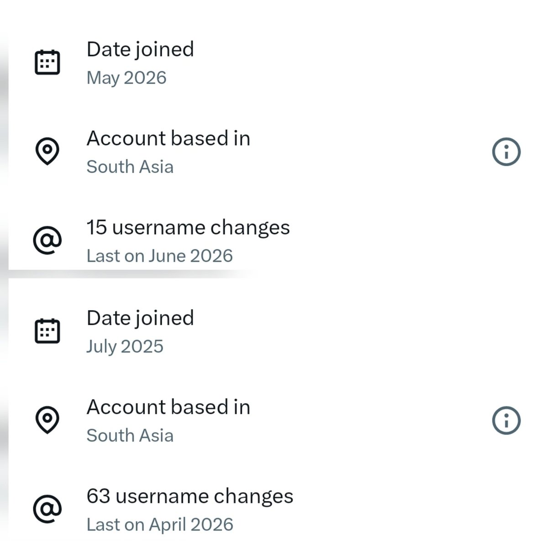Click the location pin in second account panel

tap(47, 420)
